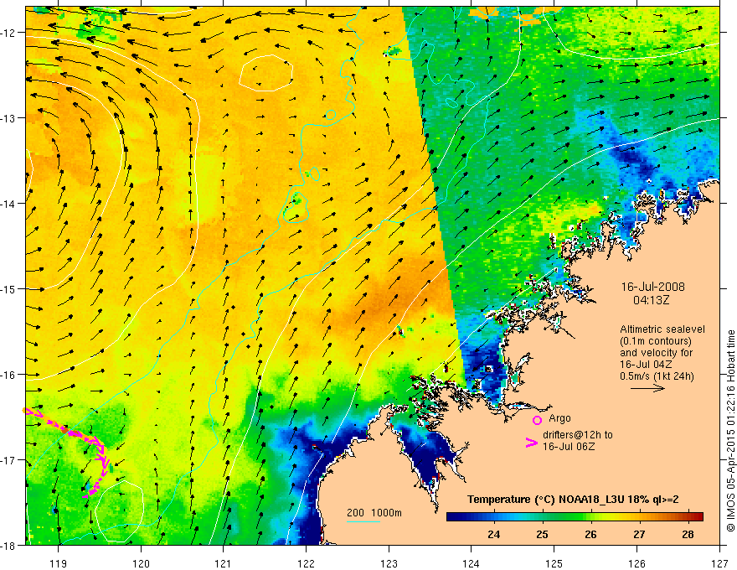
Task: Click the 0.5m/s velocity scale arrow
Action: click(647, 388)
